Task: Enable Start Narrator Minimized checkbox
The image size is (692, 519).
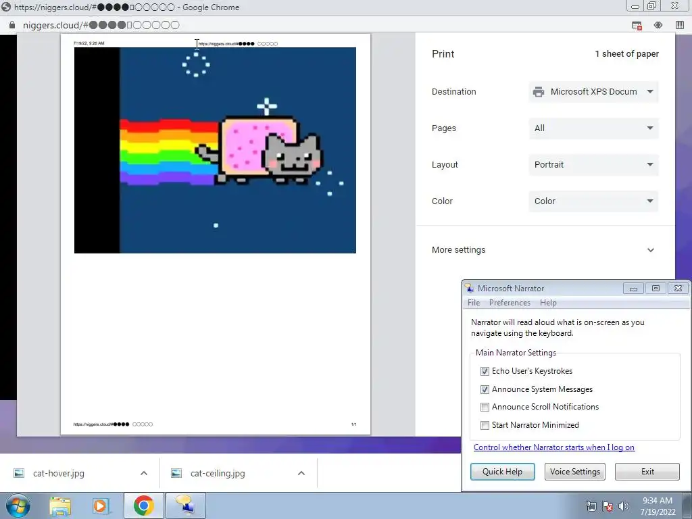Action: 485,425
